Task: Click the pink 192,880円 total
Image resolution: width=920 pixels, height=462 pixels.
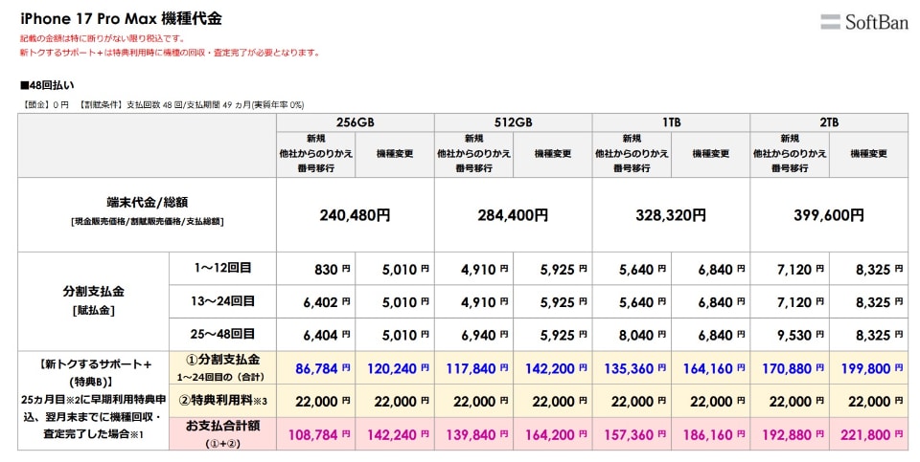Action: click(x=790, y=434)
